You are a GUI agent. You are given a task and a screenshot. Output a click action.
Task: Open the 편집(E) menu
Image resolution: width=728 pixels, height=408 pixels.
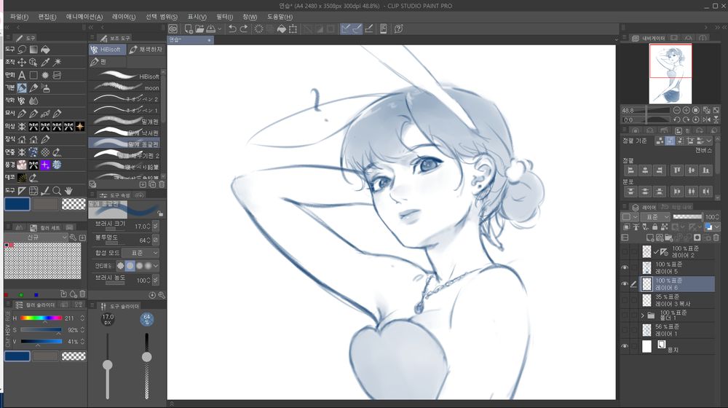click(47, 17)
